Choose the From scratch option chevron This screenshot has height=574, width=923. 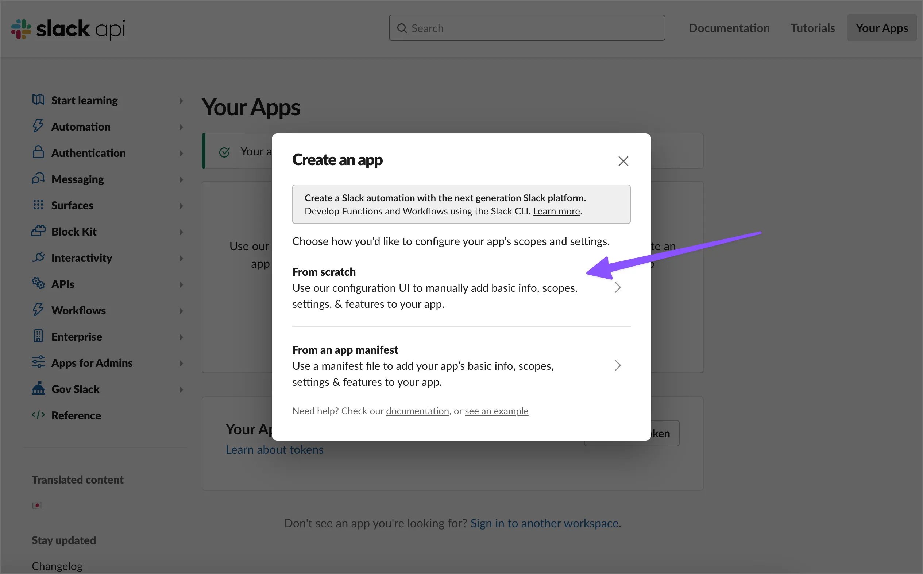pos(617,288)
